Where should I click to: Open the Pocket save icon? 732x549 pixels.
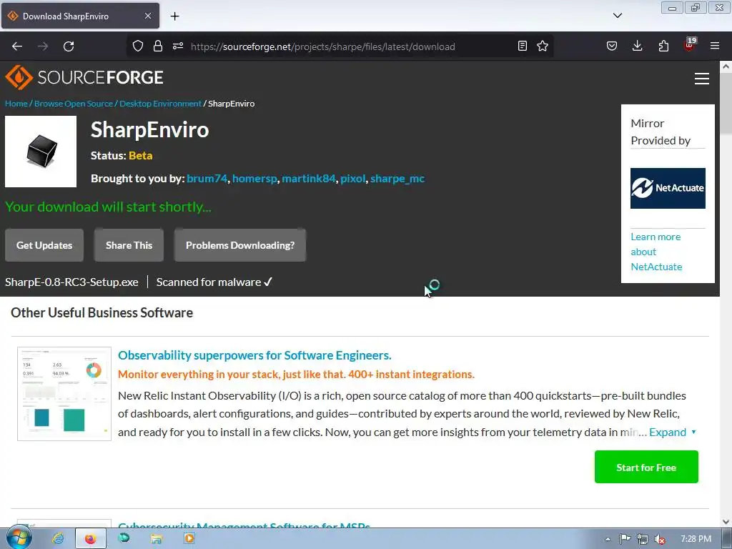click(612, 46)
